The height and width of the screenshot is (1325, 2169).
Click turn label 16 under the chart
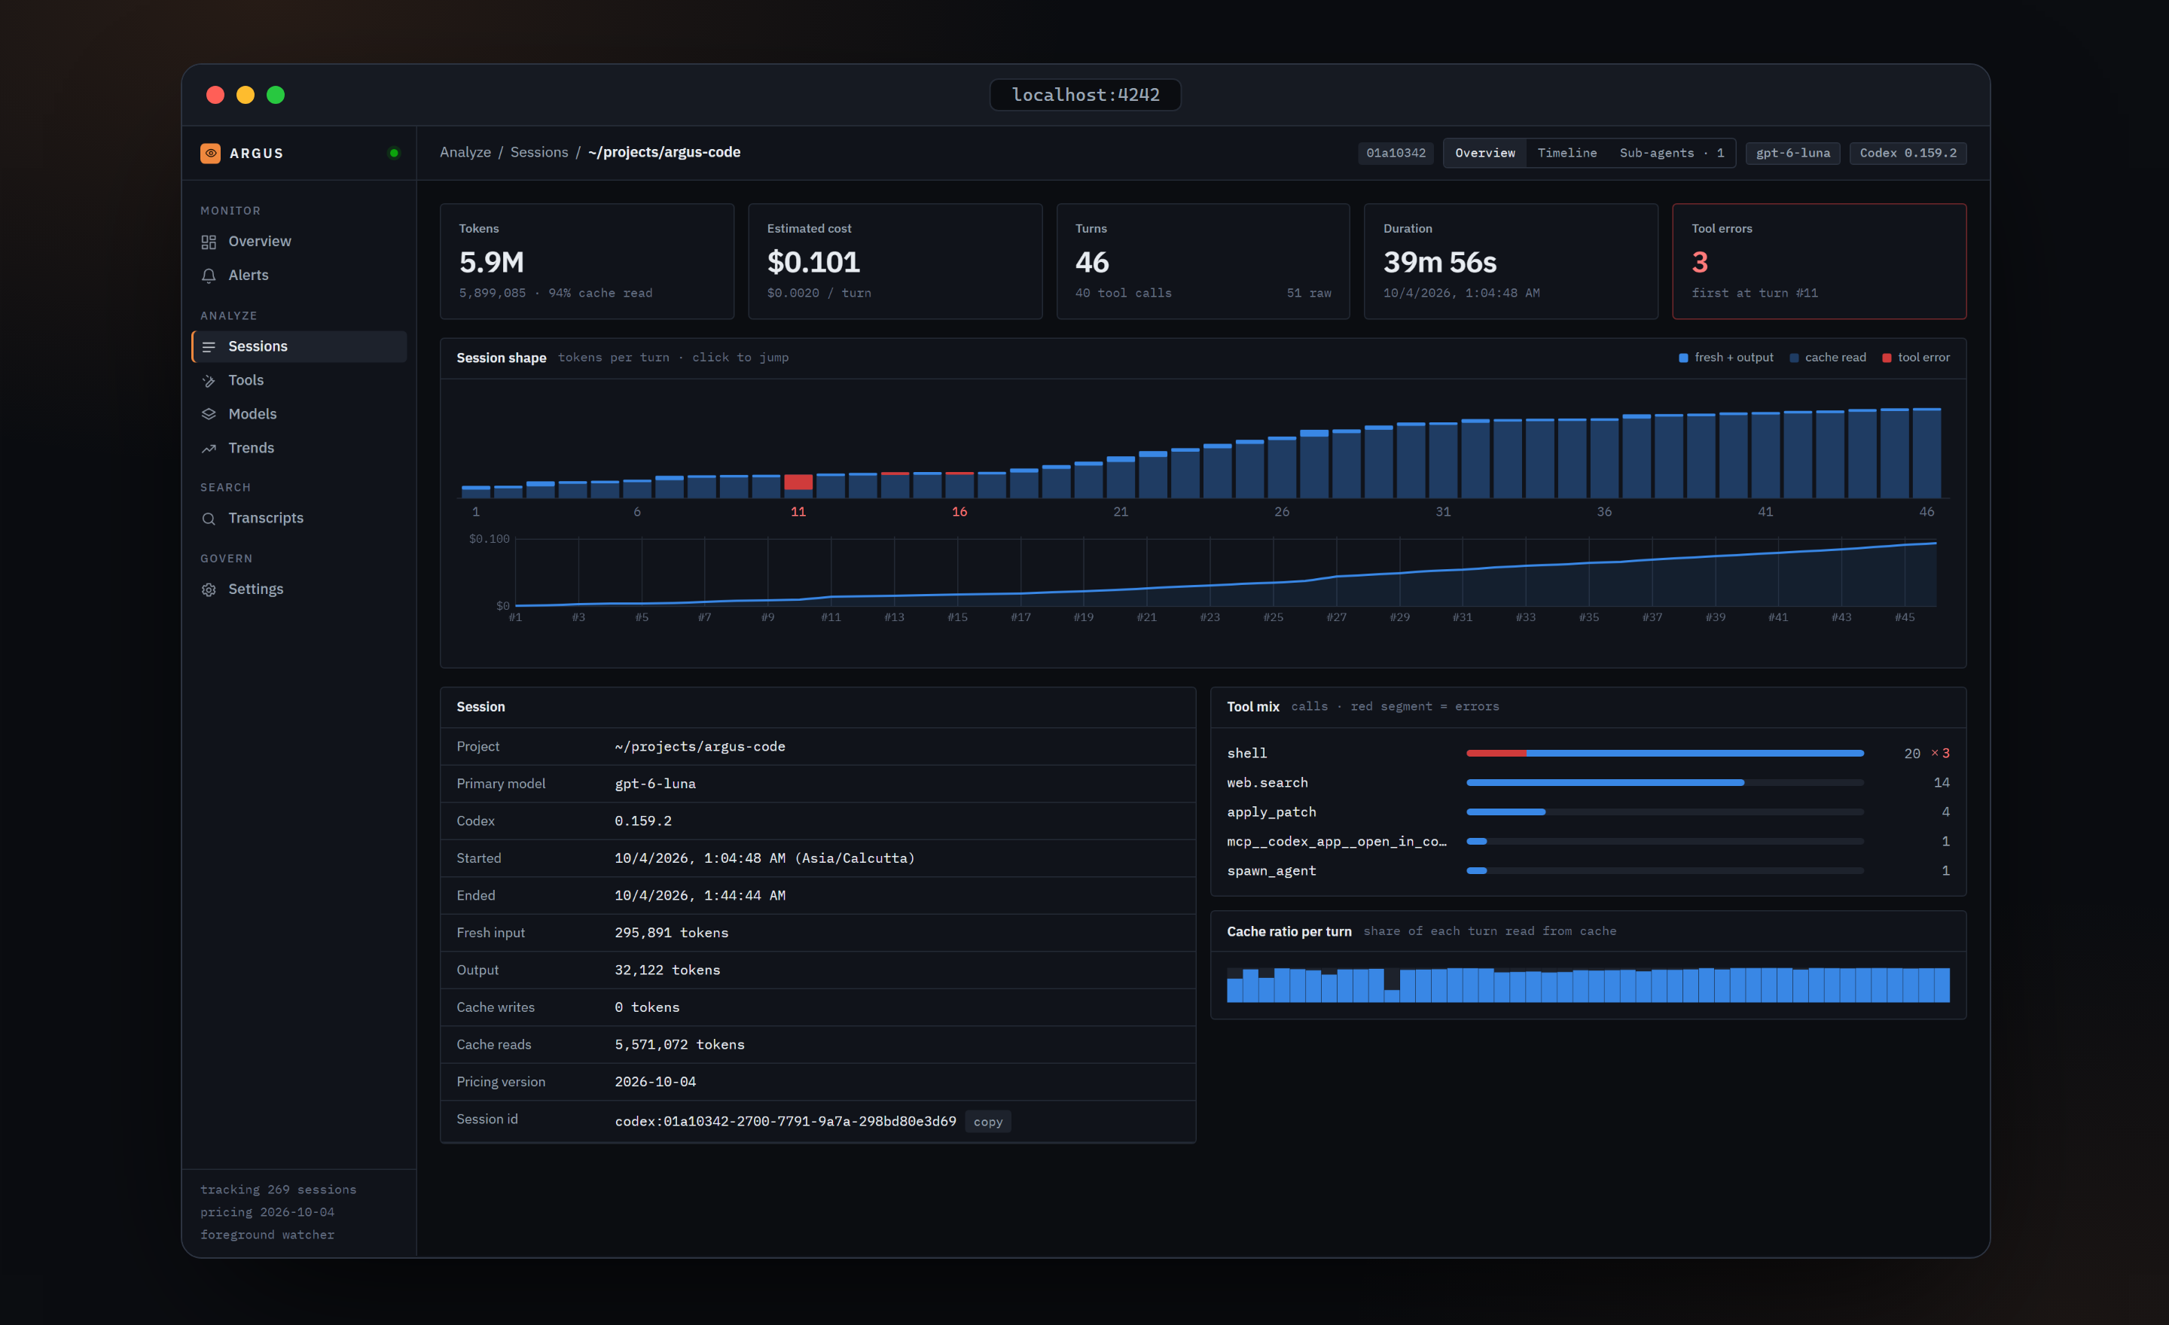959,512
